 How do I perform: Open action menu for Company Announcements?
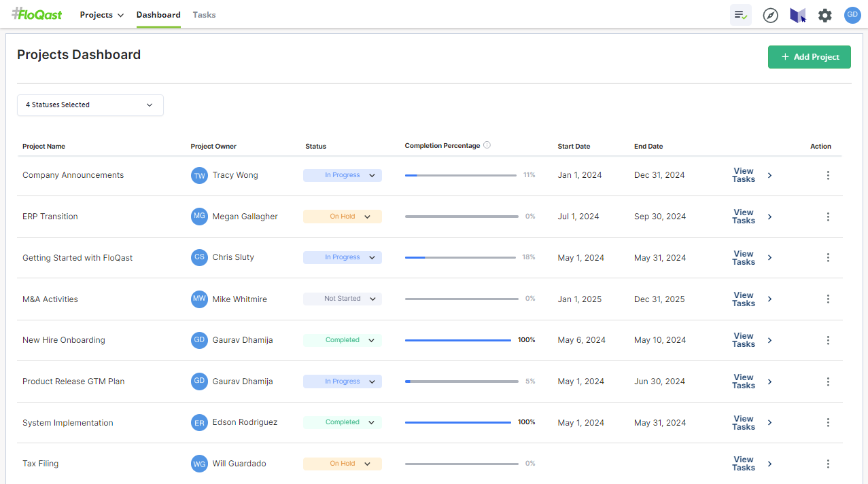point(828,175)
